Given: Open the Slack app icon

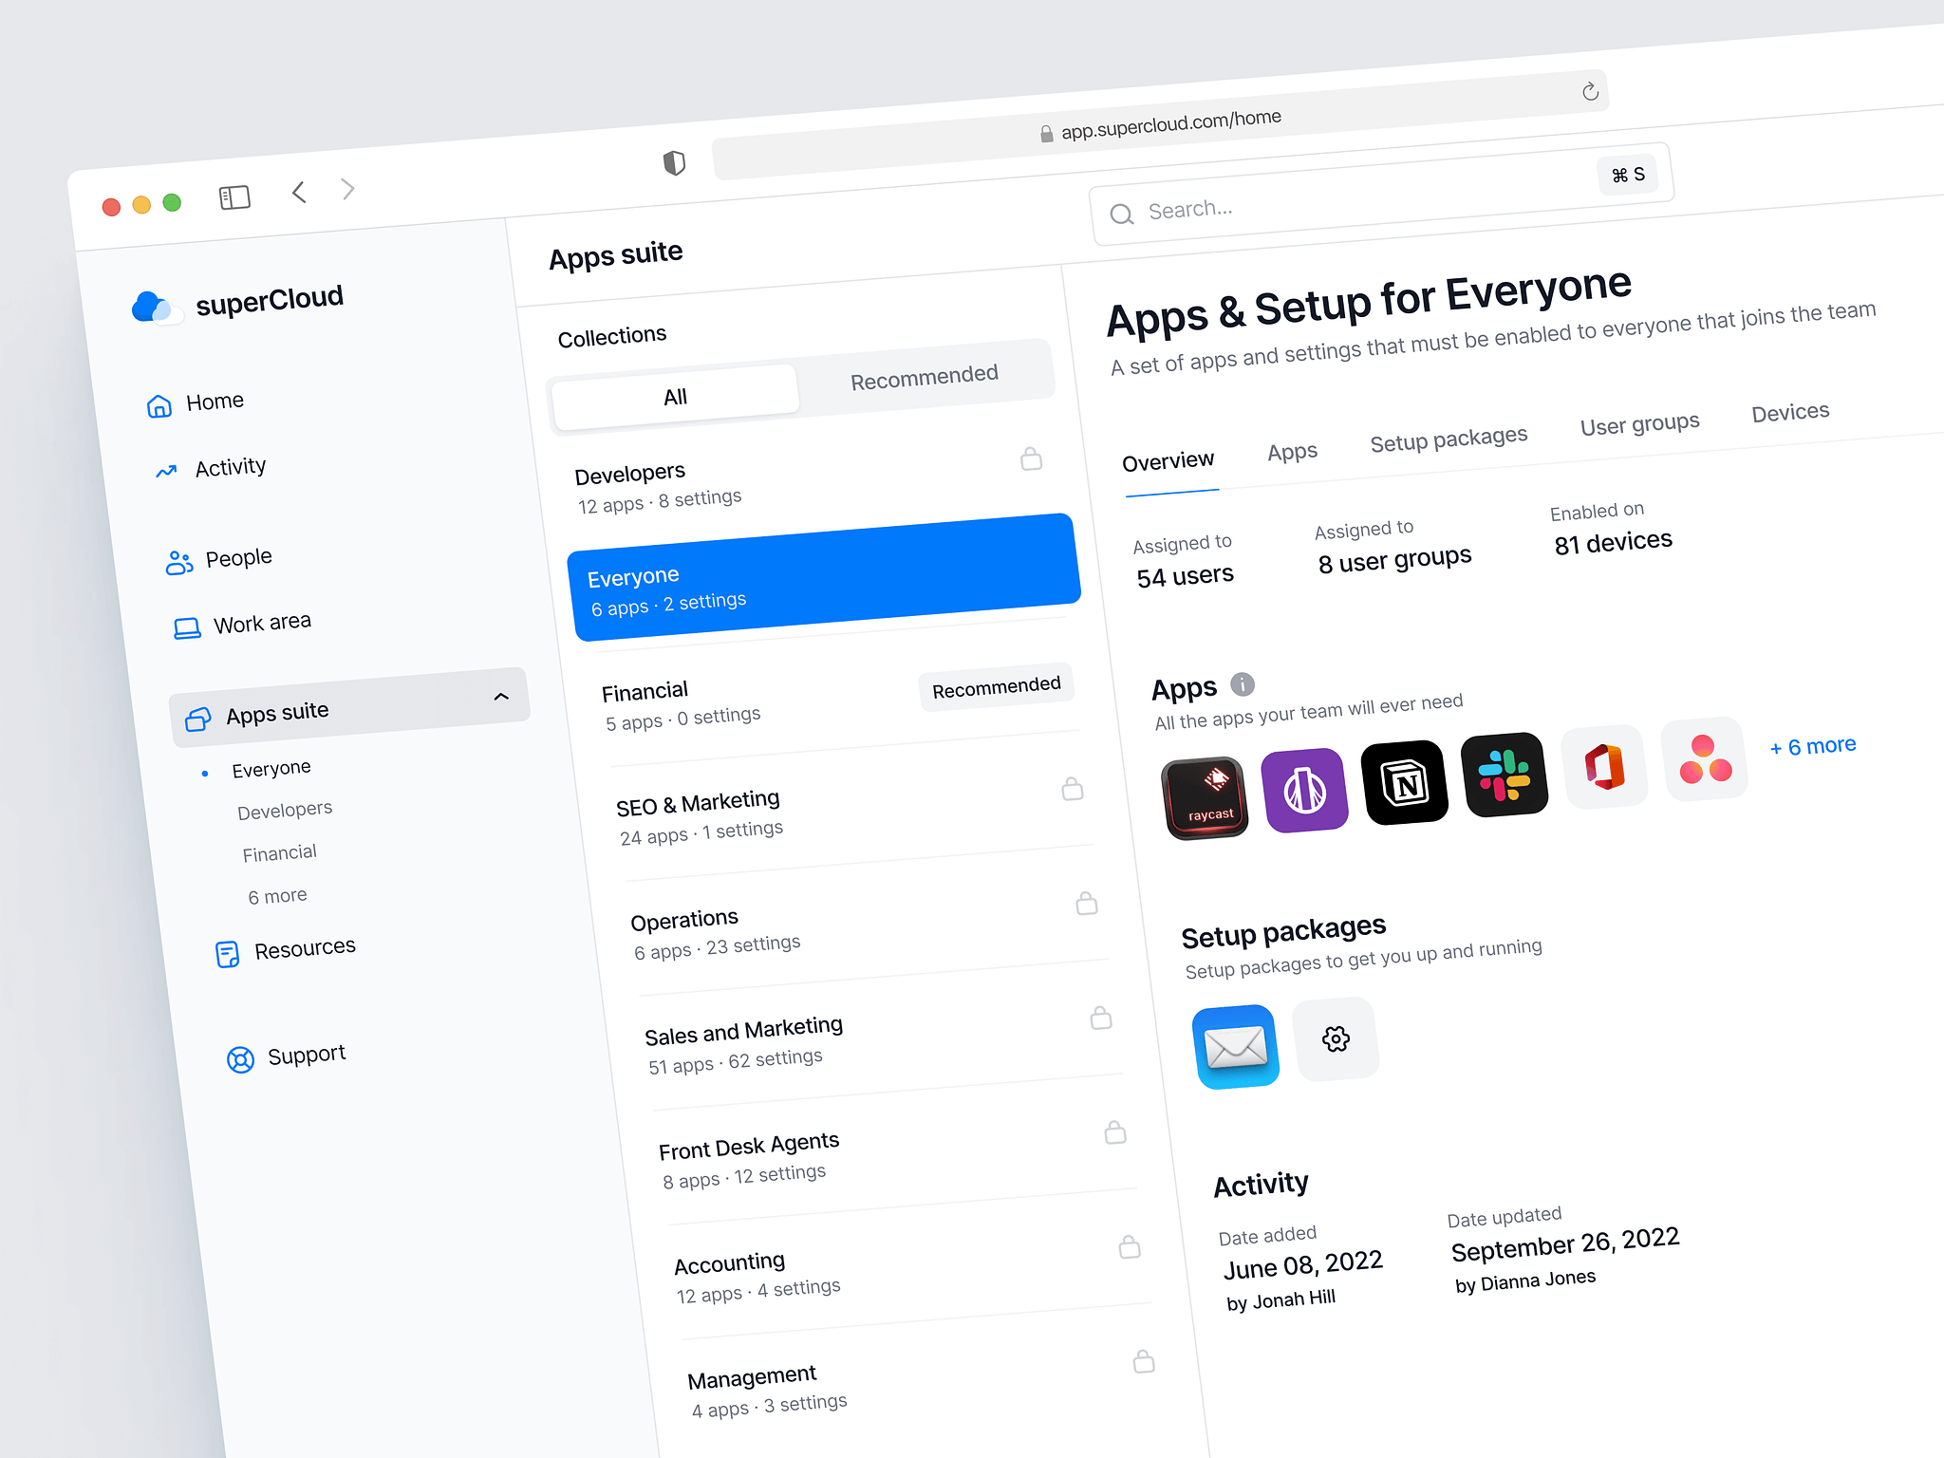Looking at the screenshot, I should (1505, 775).
